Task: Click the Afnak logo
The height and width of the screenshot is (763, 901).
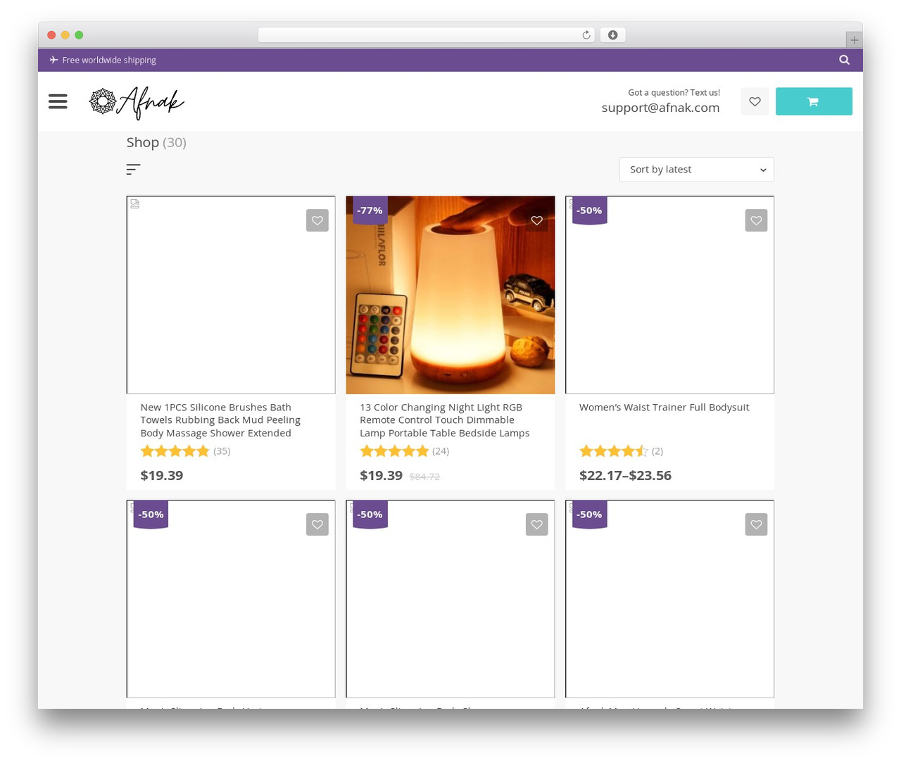Action: click(137, 103)
